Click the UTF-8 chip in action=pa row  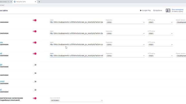click(x=109, y=23)
